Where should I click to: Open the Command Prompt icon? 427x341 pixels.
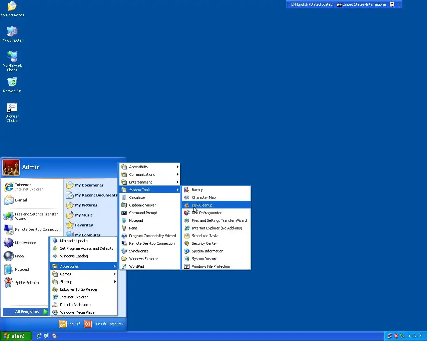(124, 213)
